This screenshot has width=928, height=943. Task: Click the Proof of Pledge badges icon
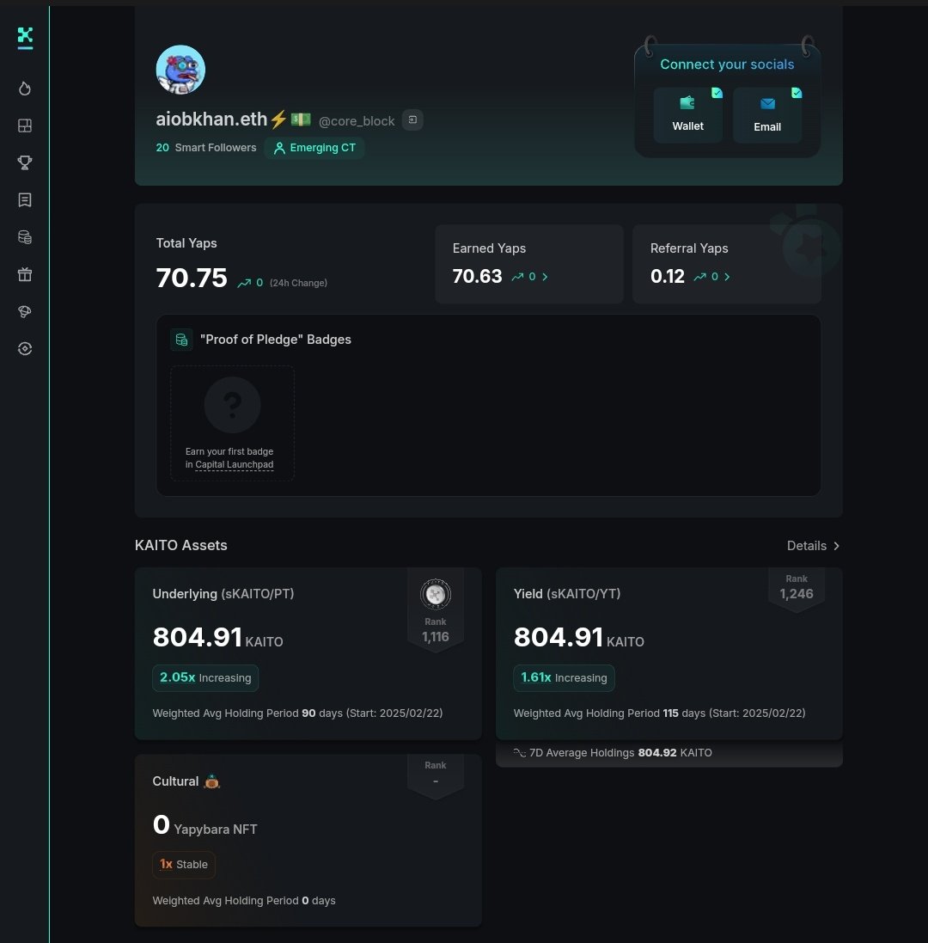[x=181, y=340]
